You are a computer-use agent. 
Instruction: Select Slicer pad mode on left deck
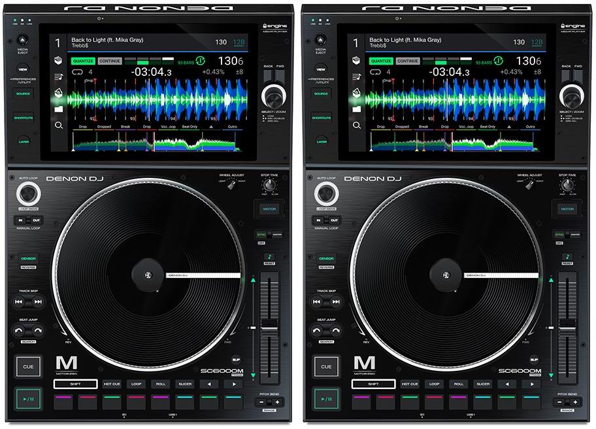point(185,384)
